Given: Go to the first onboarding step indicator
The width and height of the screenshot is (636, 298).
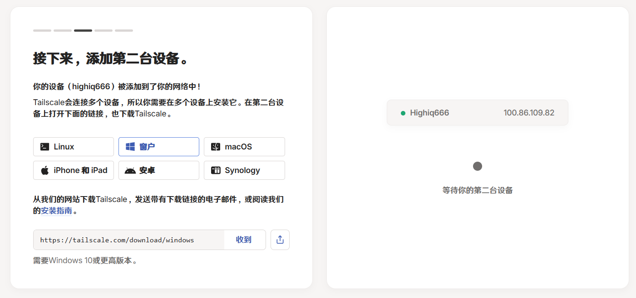Looking at the screenshot, I should 42,30.
